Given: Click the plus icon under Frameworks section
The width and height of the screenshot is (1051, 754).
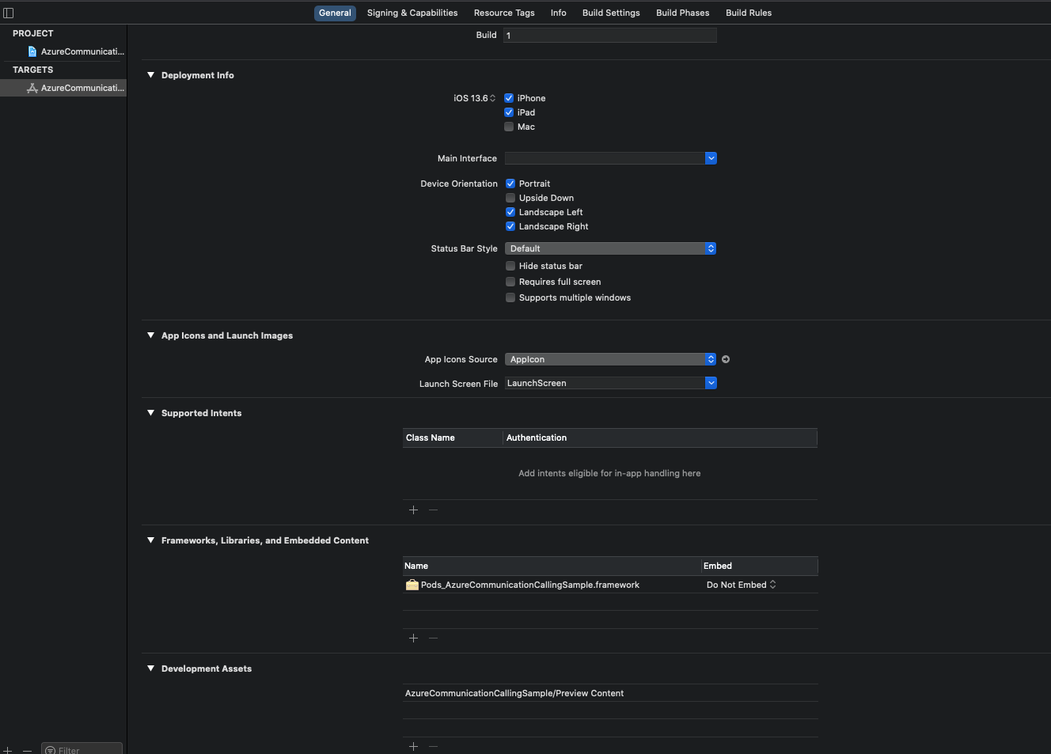Looking at the screenshot, I should point(413,638).
